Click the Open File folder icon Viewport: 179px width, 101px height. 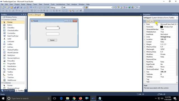[12, 8]
